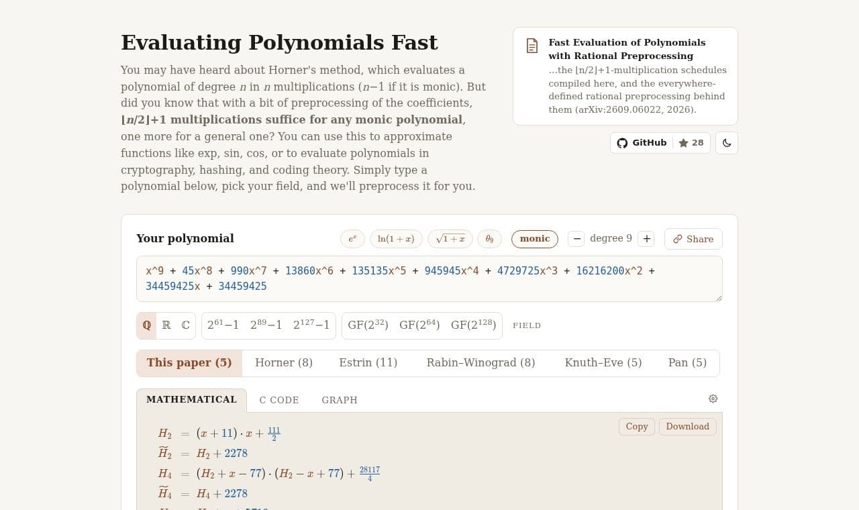Edit the polynomial input text box
859x510 pixels.
429,278
